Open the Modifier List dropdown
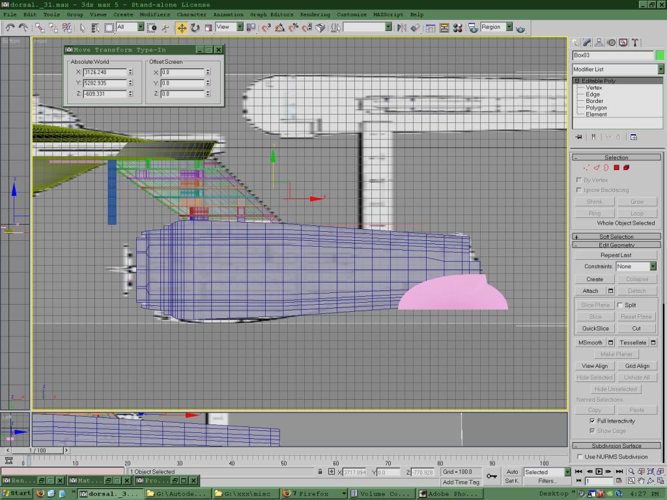 tap(617, 69)
